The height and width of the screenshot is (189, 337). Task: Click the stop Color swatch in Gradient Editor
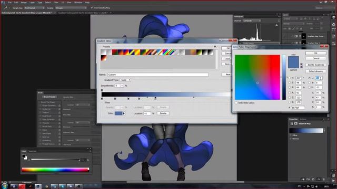coord(118,113)
